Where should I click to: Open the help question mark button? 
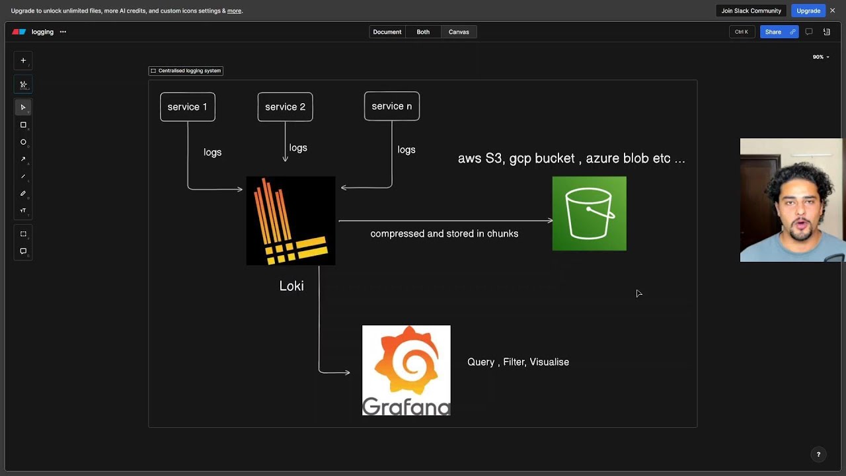tap(818, 454)
